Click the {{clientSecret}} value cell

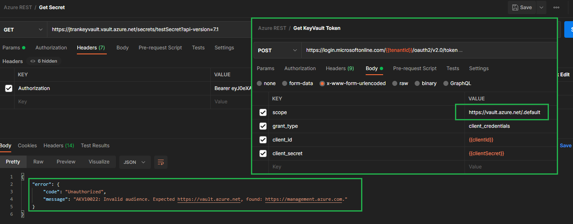coord(510,153)
